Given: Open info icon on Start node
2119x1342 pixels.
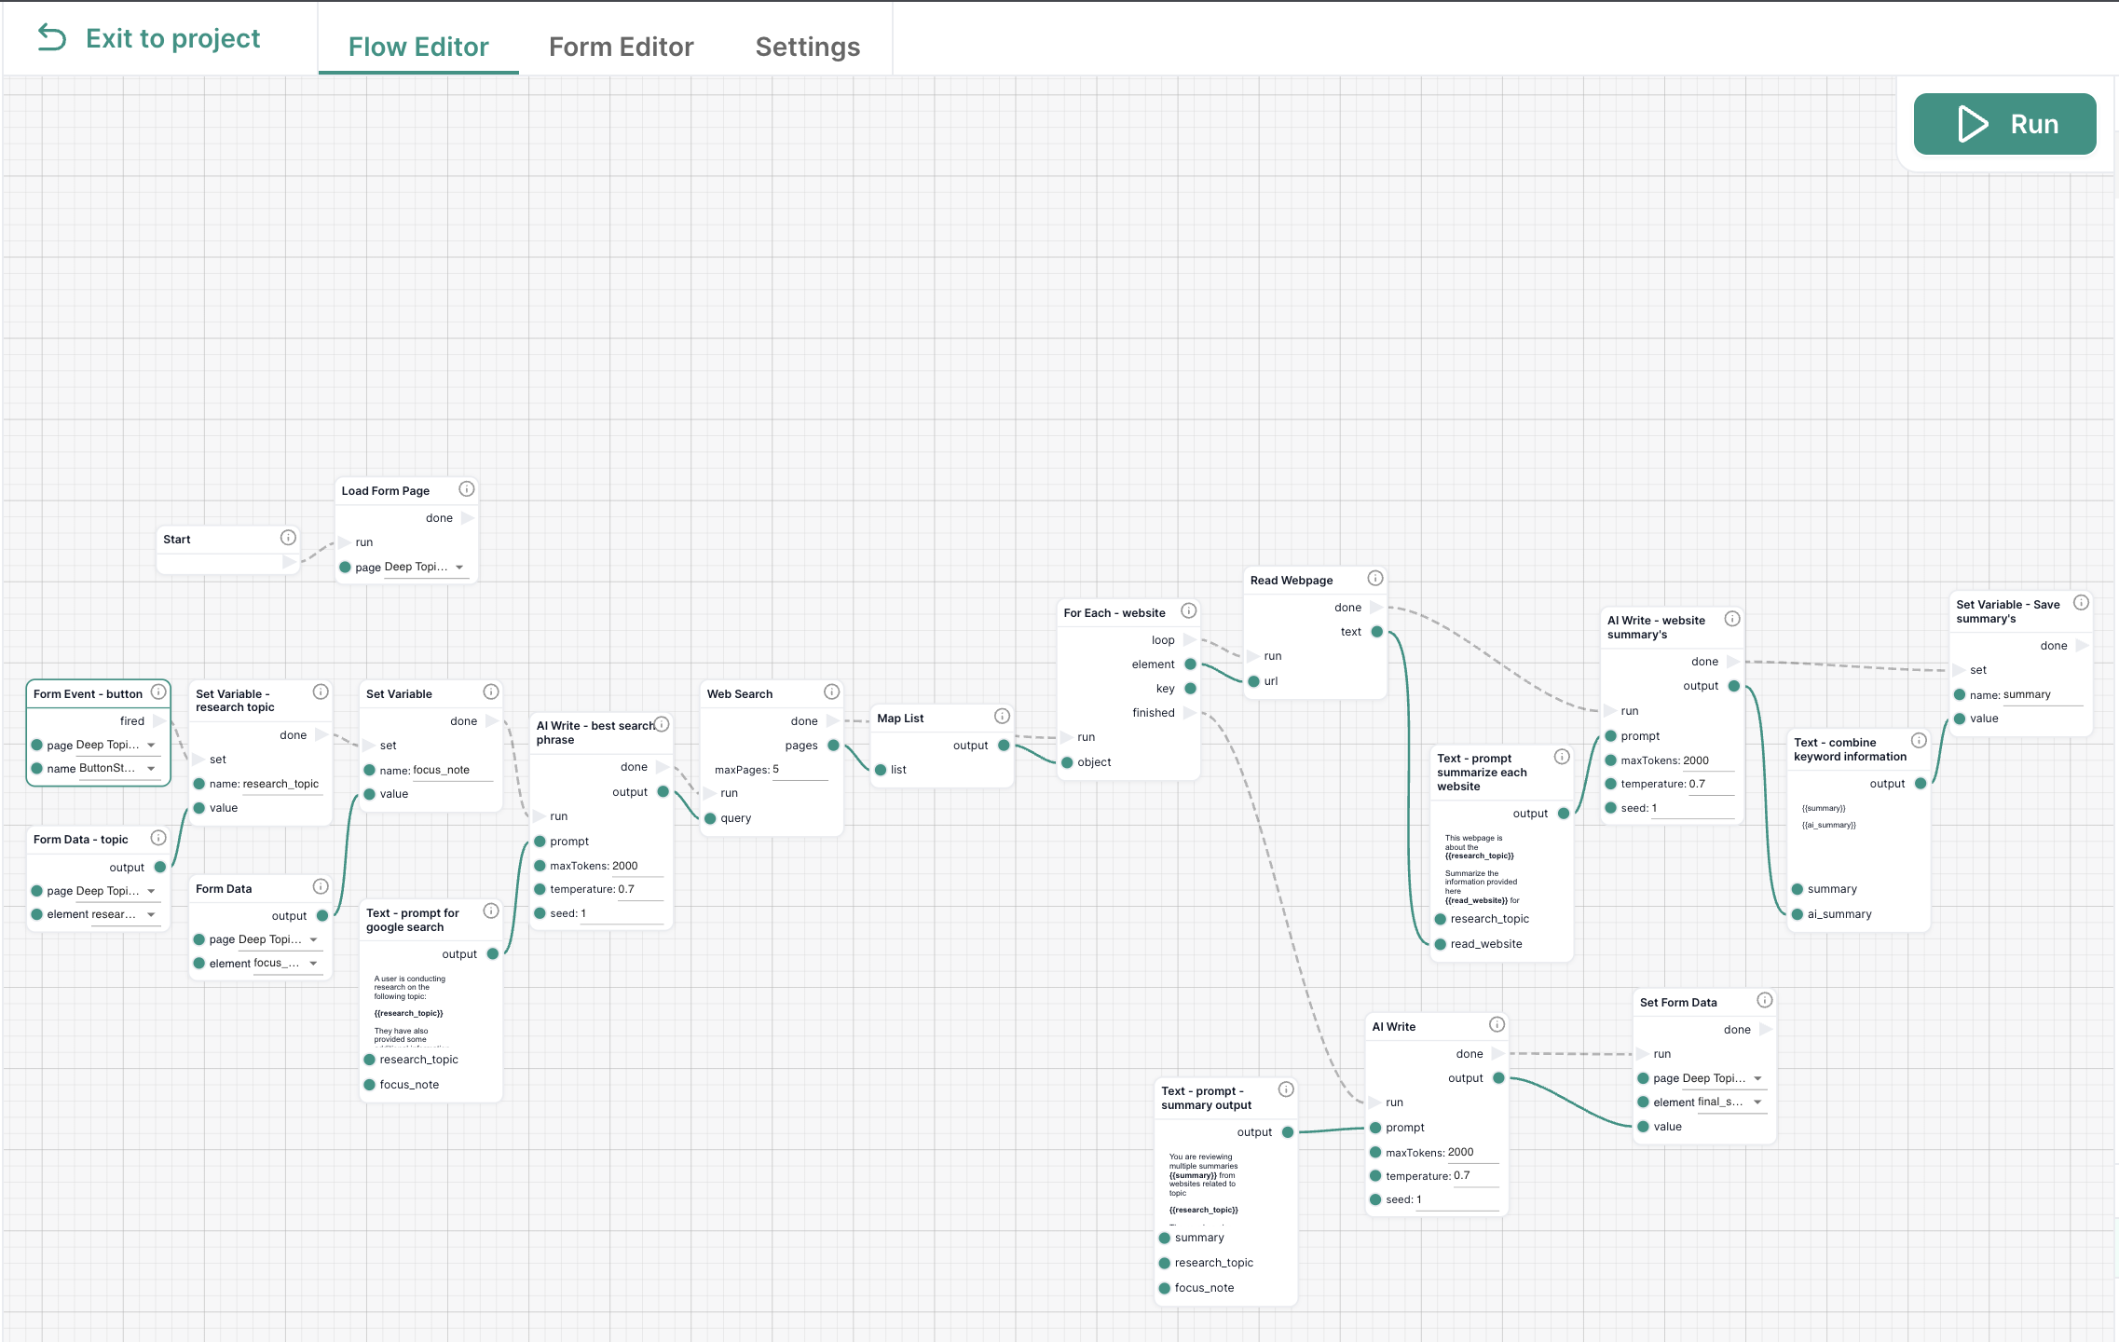Looking at the screenshot, I should 288,538.
